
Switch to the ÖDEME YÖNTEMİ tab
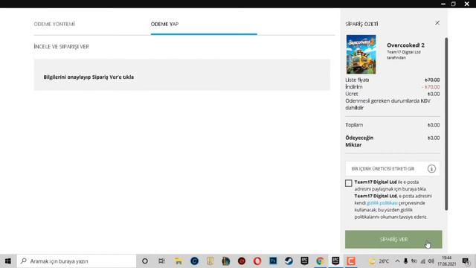tap(54, 24)
